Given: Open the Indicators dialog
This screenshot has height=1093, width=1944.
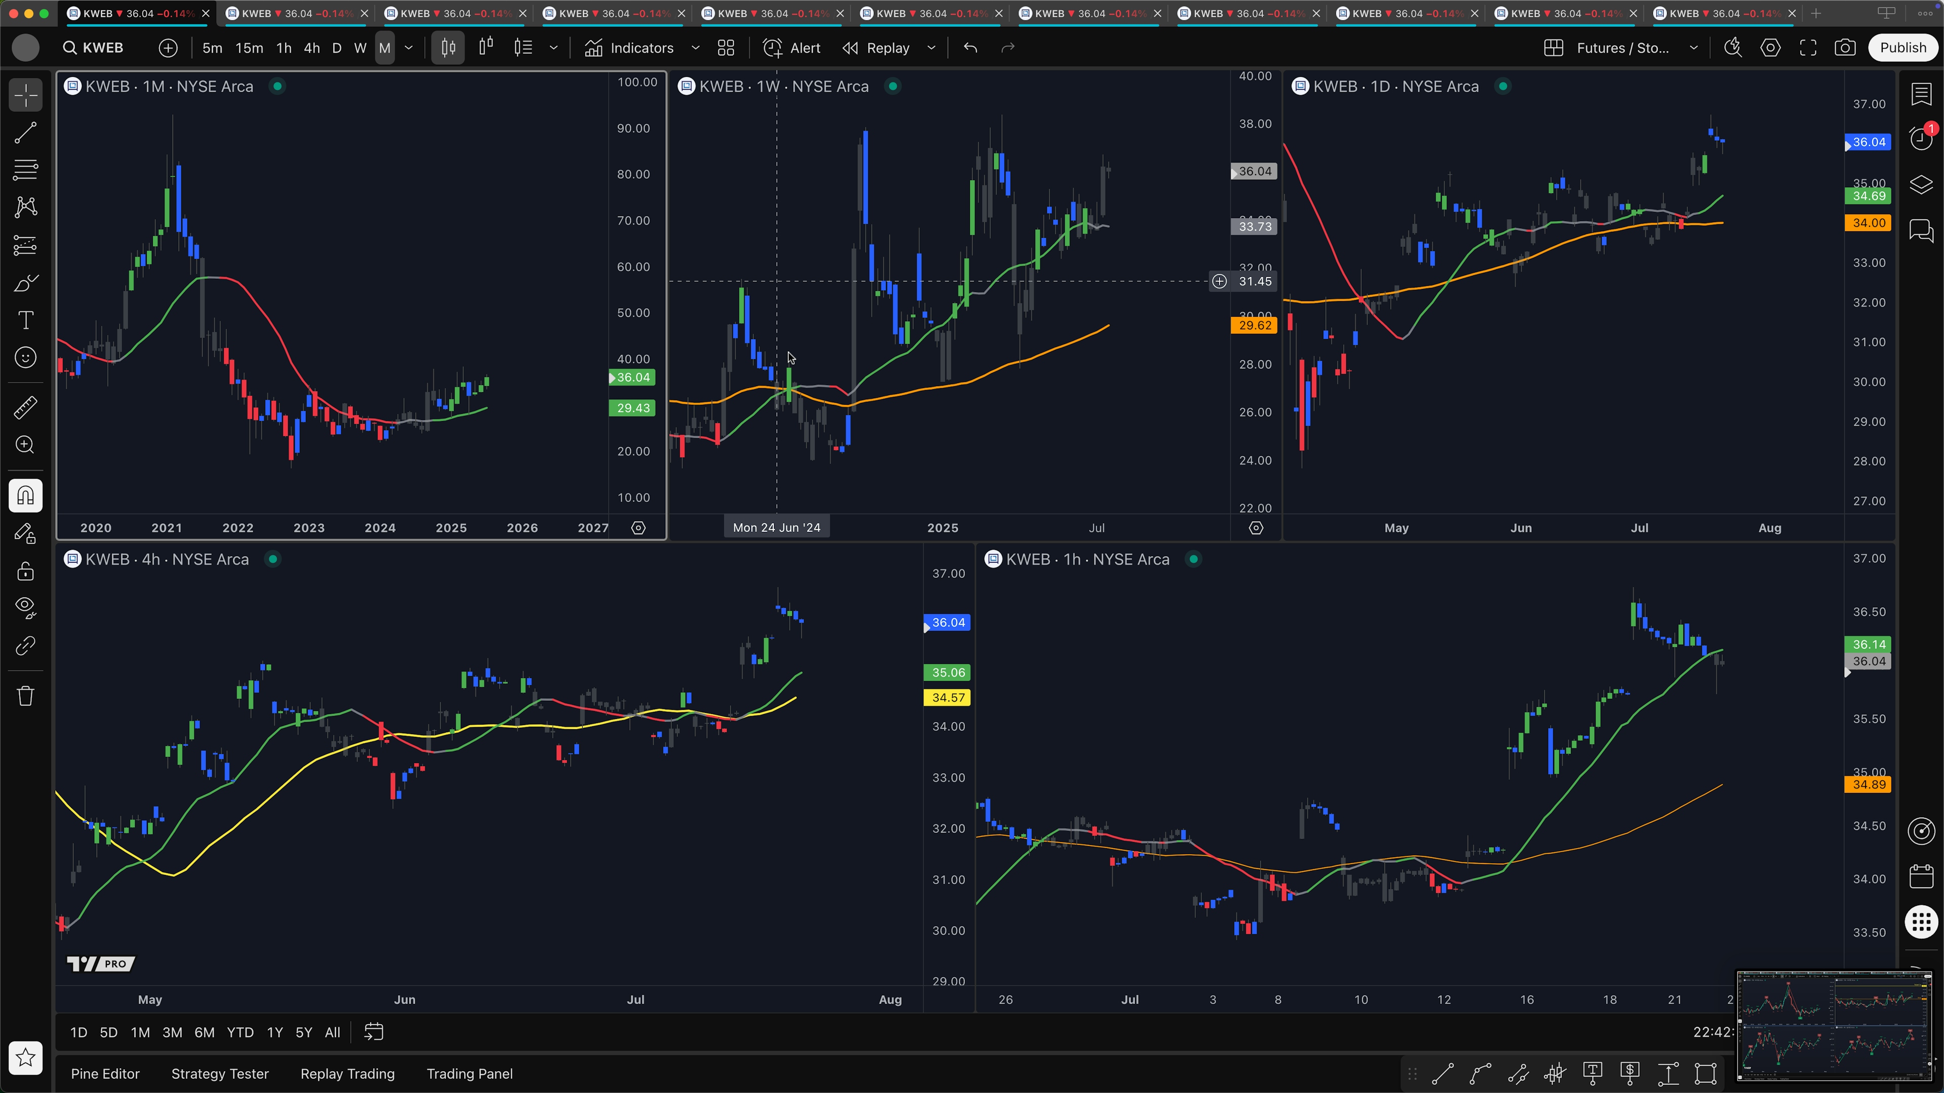Looking at the screenshot, I should [x=630, y=48].
